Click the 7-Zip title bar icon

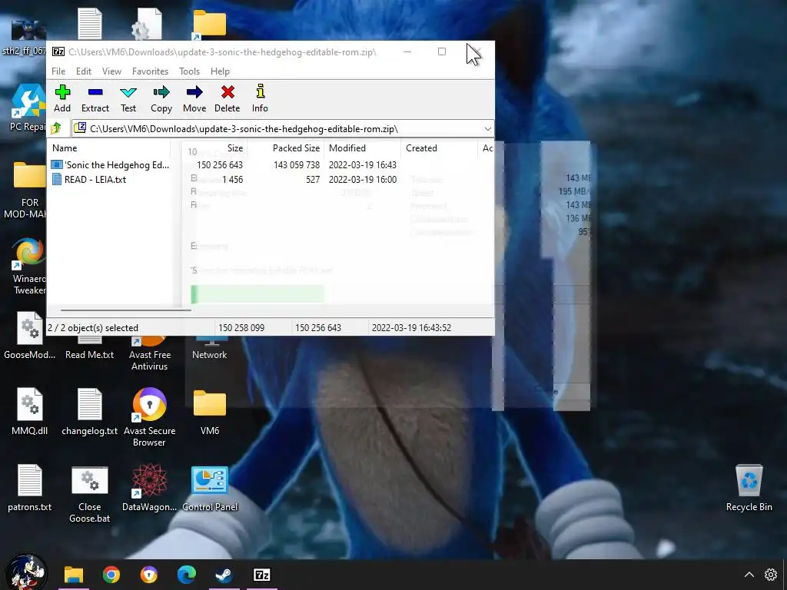pyautogui.click(x=58, y=51)
